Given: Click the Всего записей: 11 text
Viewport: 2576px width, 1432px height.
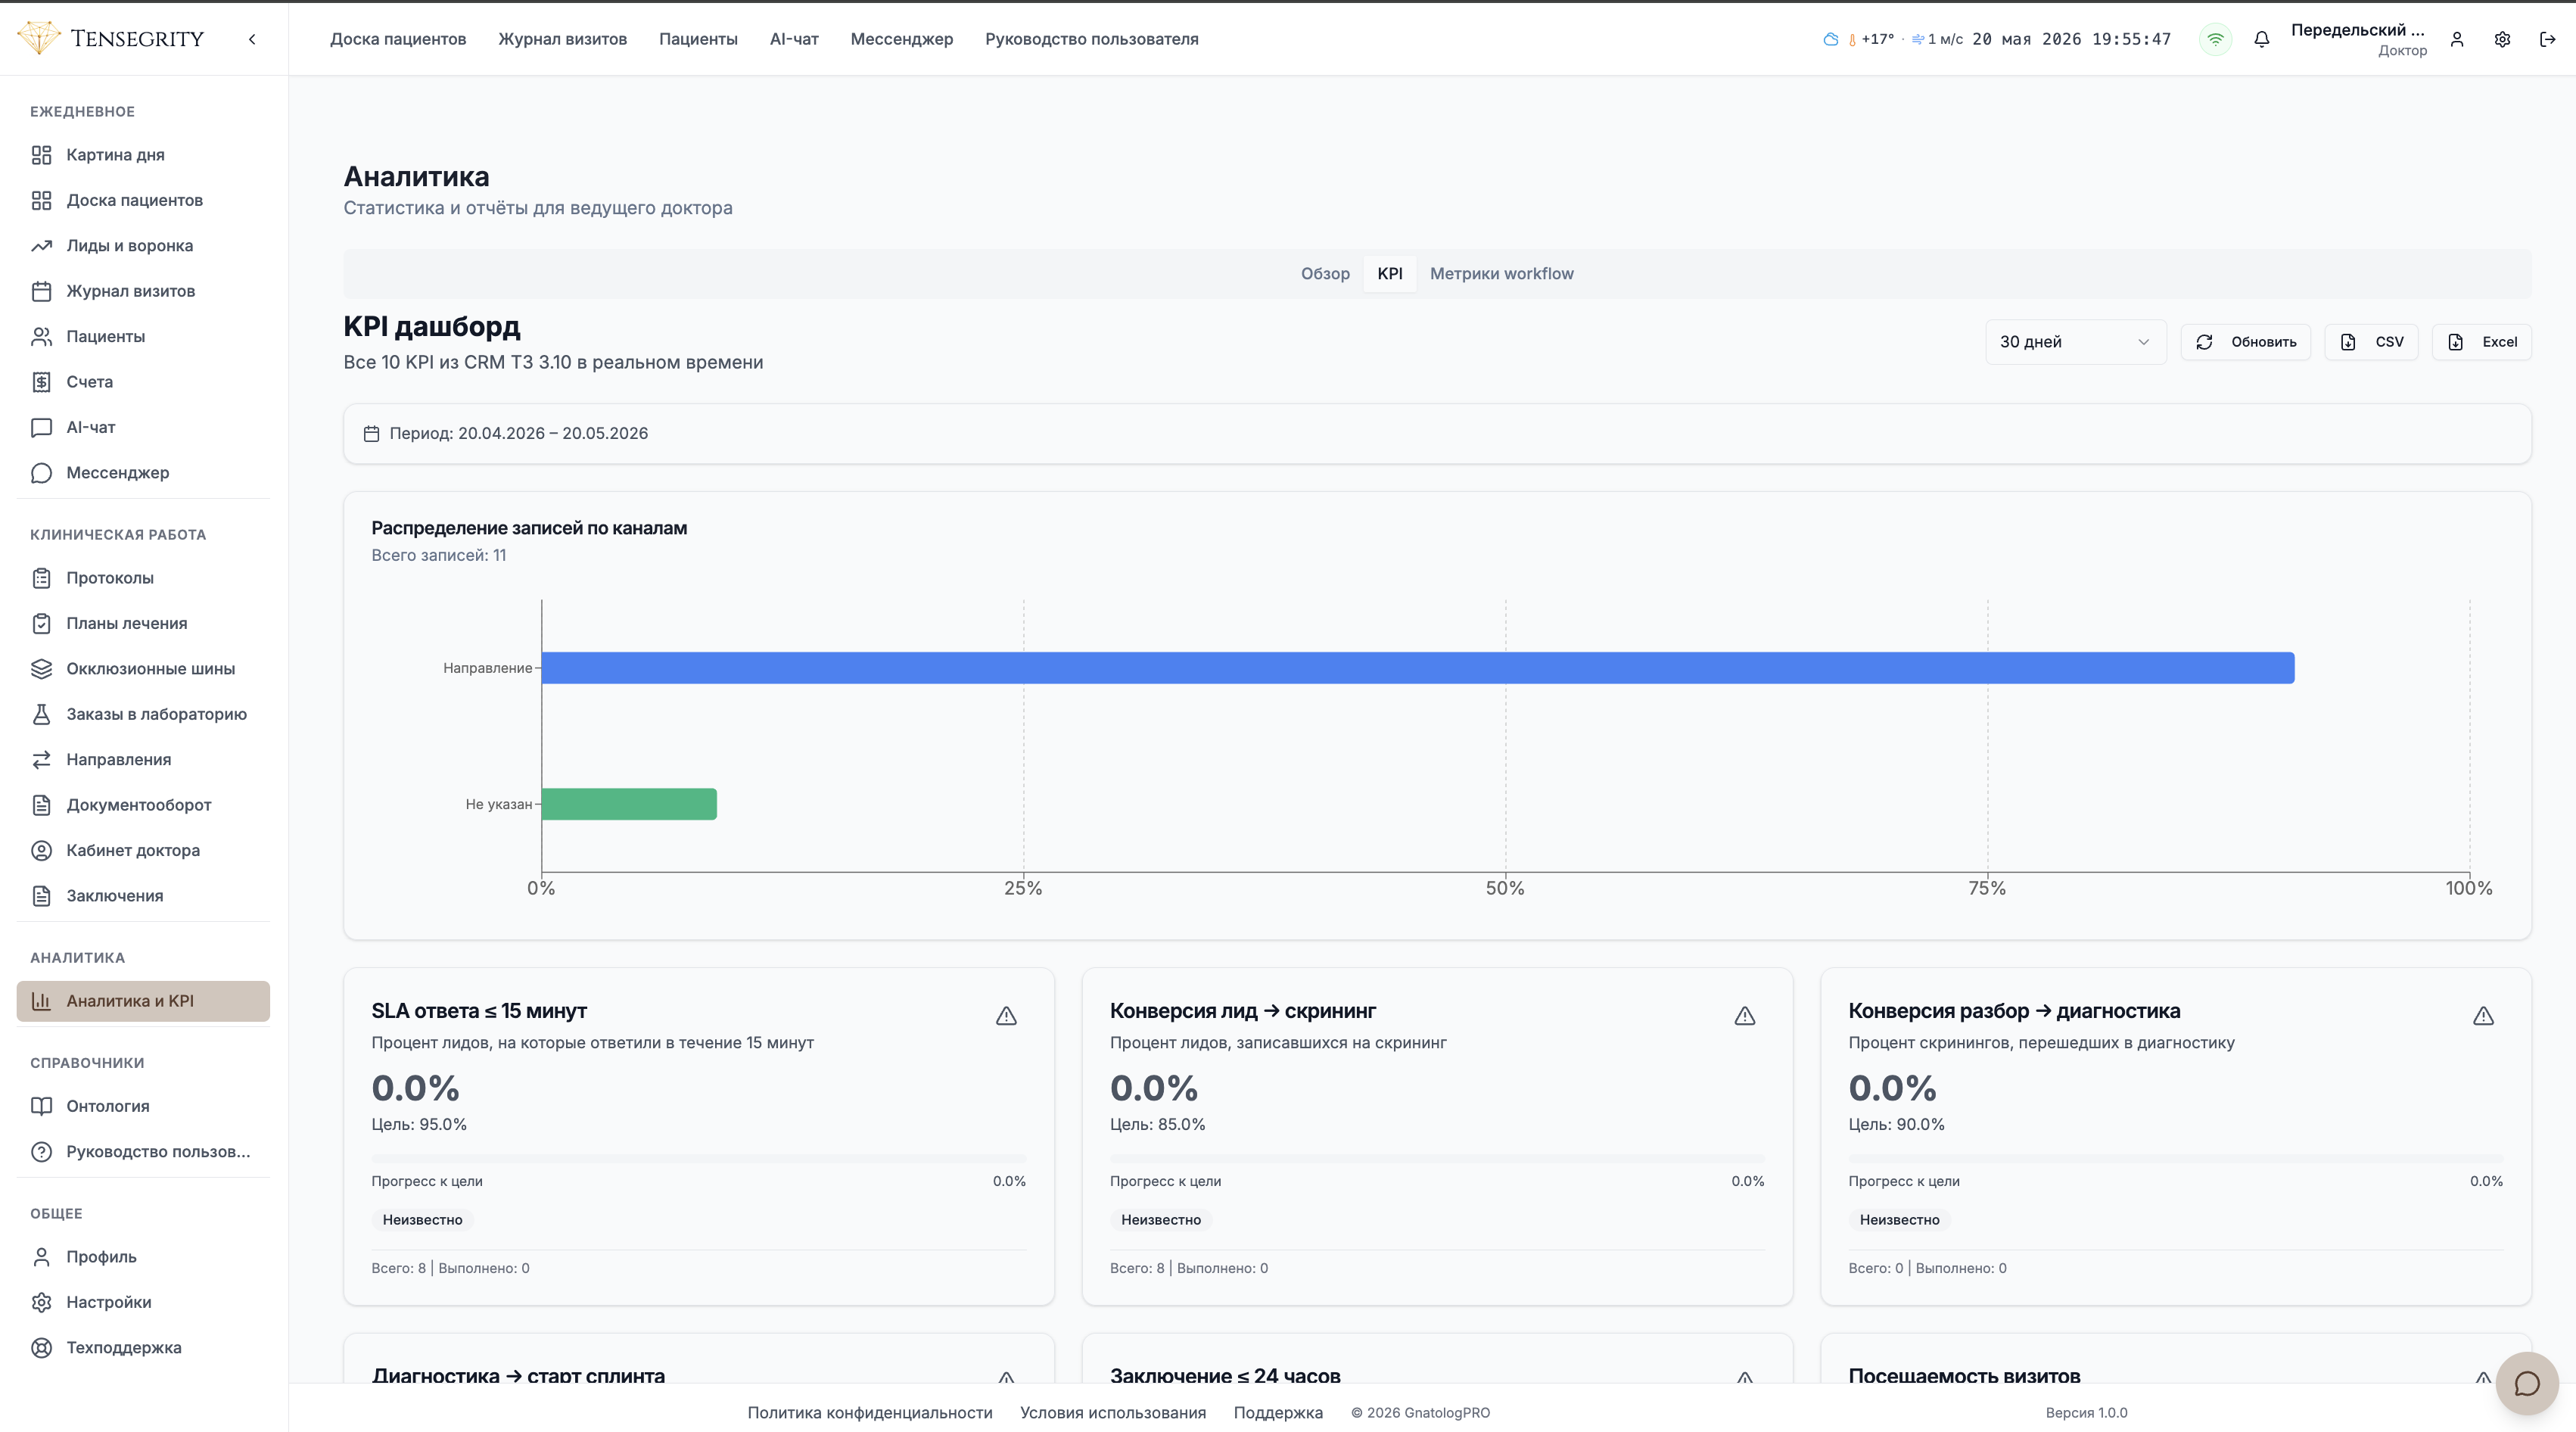Looking at the screenshot, I should (x=439, y=555).
